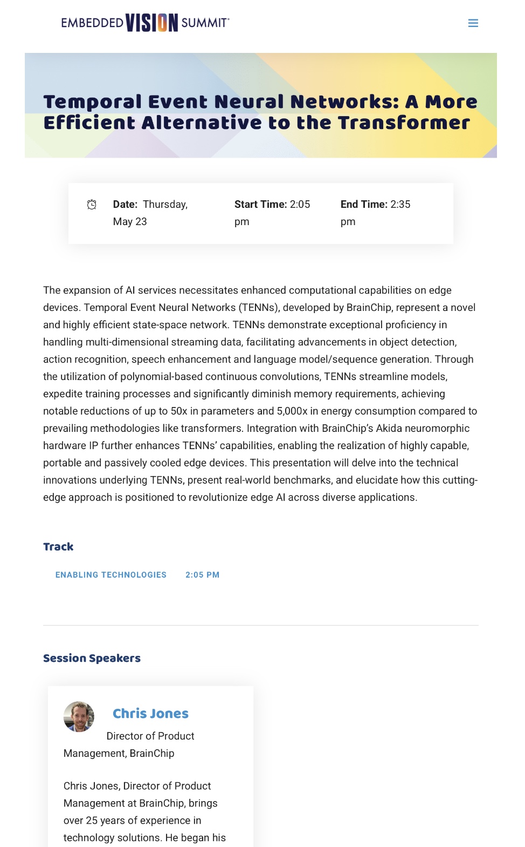Open the ENABLING TECHNOLOGIES track link

110,575
